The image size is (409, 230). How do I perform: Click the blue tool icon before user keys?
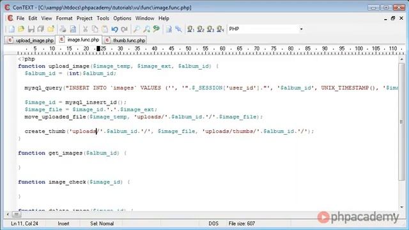(178, 29)
